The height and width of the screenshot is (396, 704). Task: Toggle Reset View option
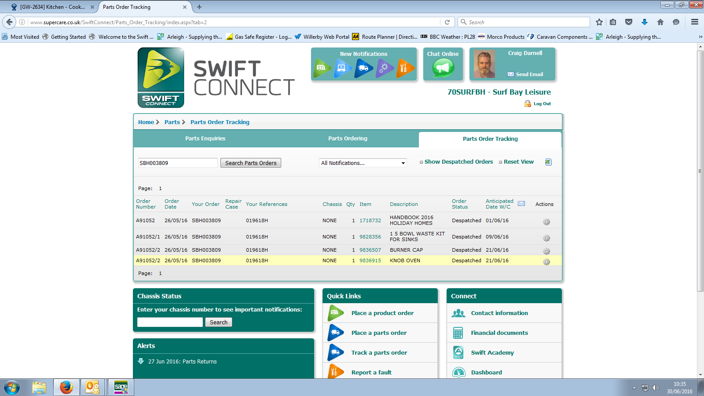point(518,162)
